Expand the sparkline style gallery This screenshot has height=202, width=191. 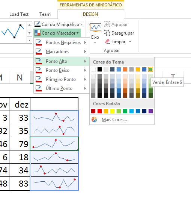(29, 40)
